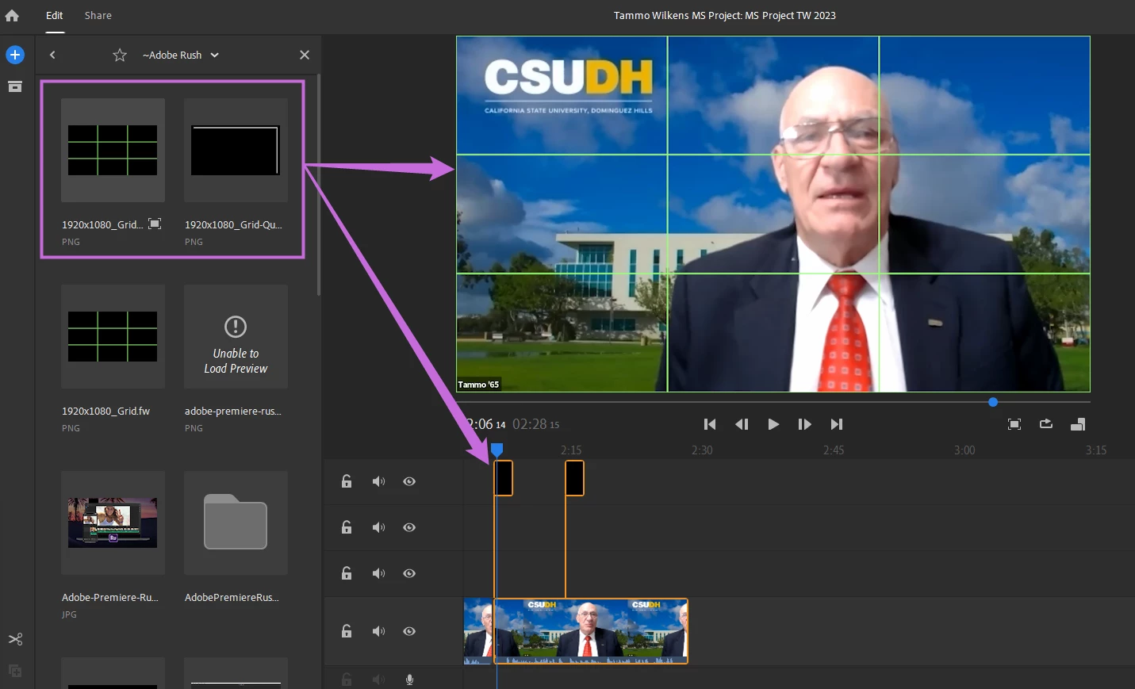Screen dimensions: 1135x689
Task: Click the 3:00 timeline ruler mark
Action: coord(964,450)
